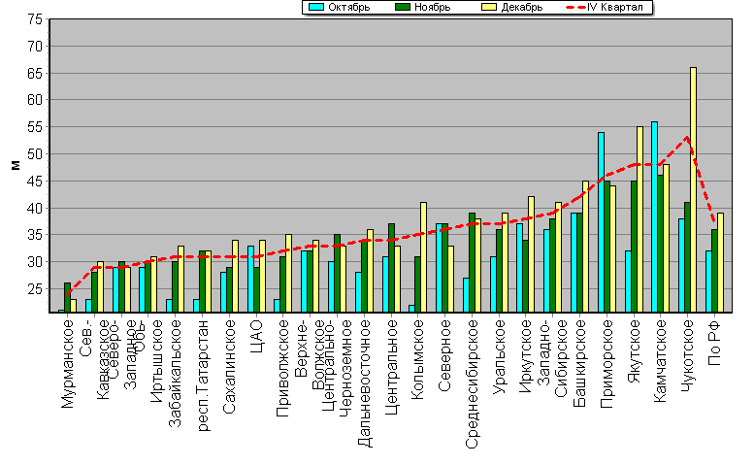The image size is (754, 465).
Task: Select the 'Ноябрь' legend label
Action: (432, 7)
